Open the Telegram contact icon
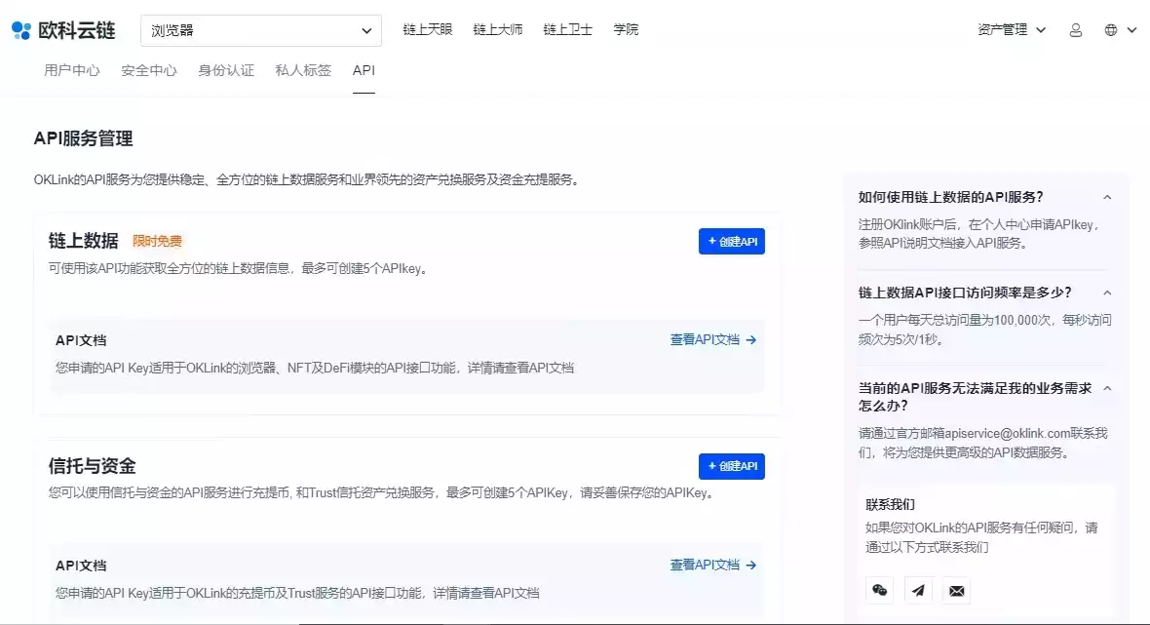Screen dimensions: 1150x625 pyautogui.click(x=918, y=590)
